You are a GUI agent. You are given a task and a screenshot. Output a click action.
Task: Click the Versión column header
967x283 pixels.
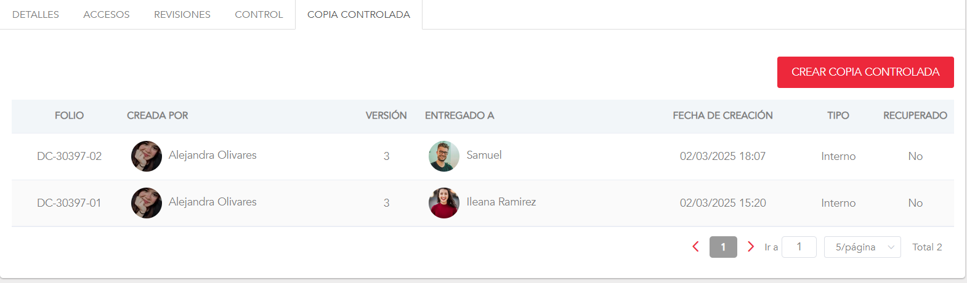pos(386,116)
